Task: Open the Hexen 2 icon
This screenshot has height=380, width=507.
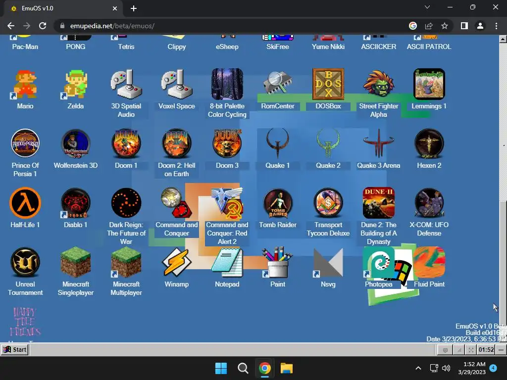Action: (x=429, y=144)
